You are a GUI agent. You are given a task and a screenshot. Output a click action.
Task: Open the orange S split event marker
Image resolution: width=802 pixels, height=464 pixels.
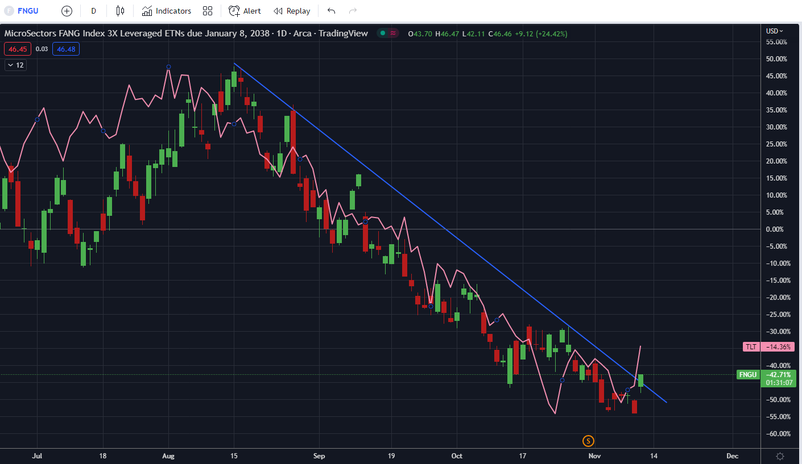588,441
